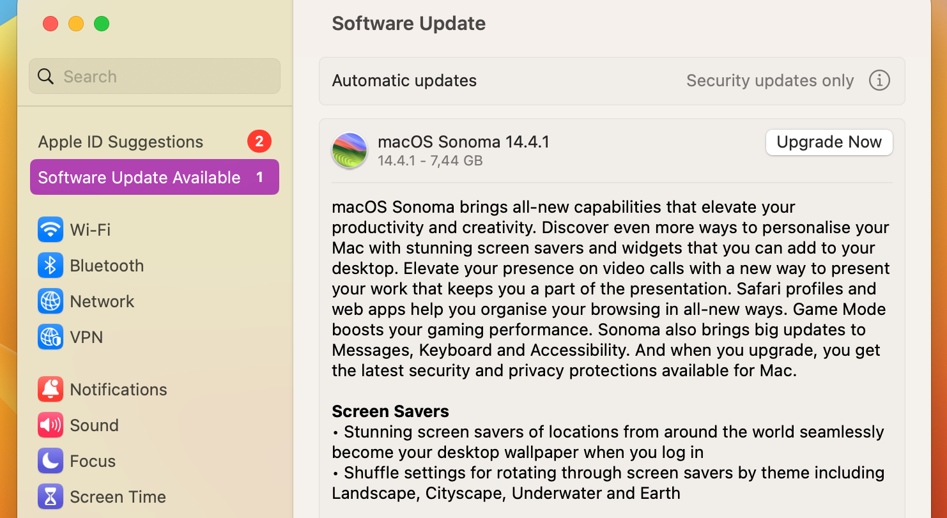Click Apple ID Suggestions
The width and height of the screenshot is (947, 518).
point(120,141)
